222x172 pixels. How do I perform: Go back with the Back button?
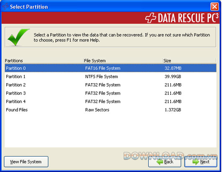tap(165, 162)
